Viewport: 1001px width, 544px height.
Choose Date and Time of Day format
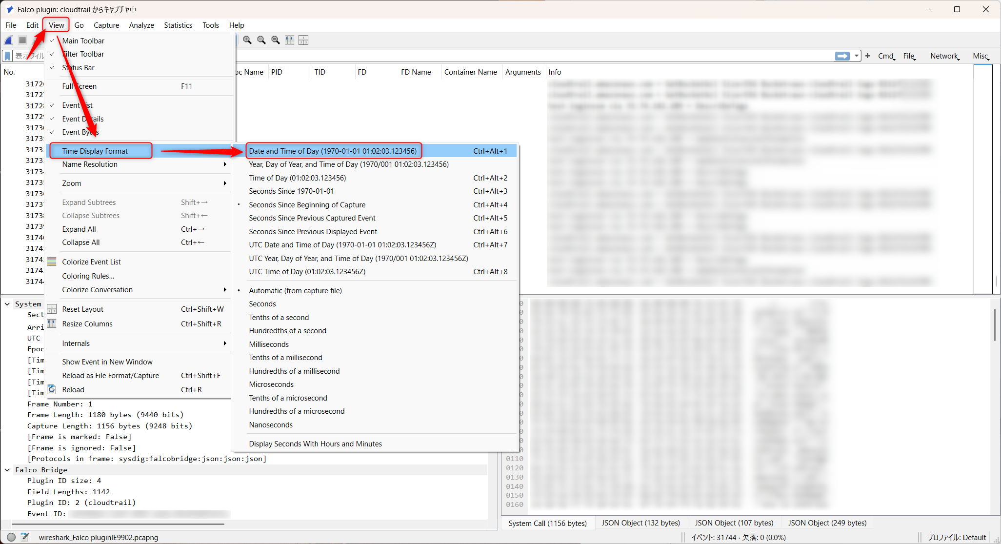[333, 151]
